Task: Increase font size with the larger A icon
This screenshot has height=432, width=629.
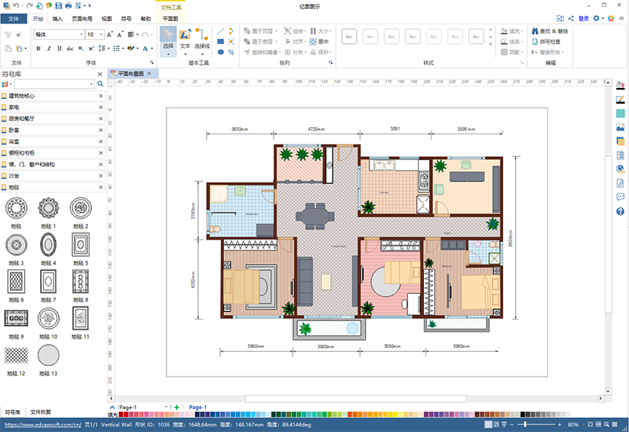Action: coord(109,35)
